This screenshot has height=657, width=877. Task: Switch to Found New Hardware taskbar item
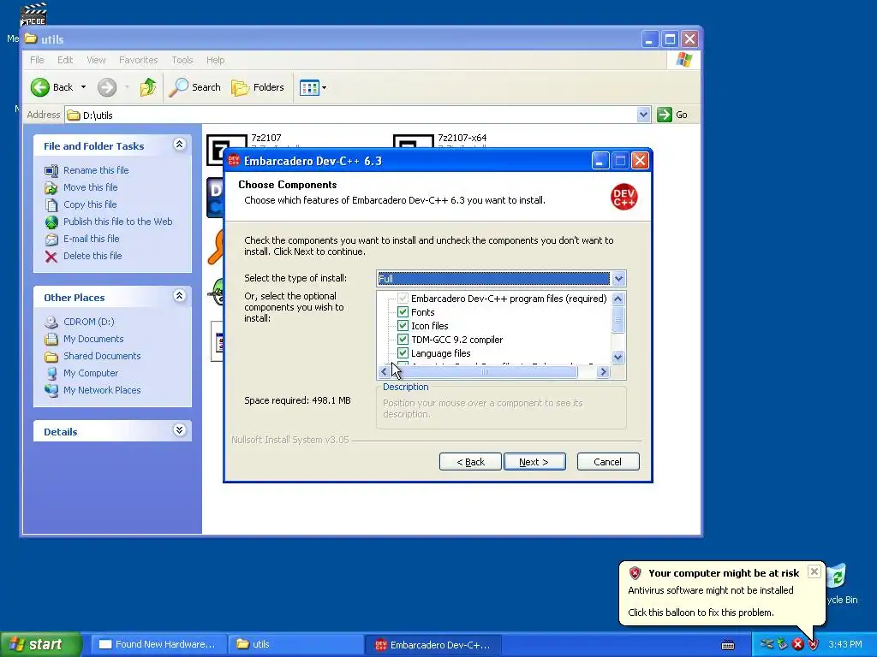point(158,644)
